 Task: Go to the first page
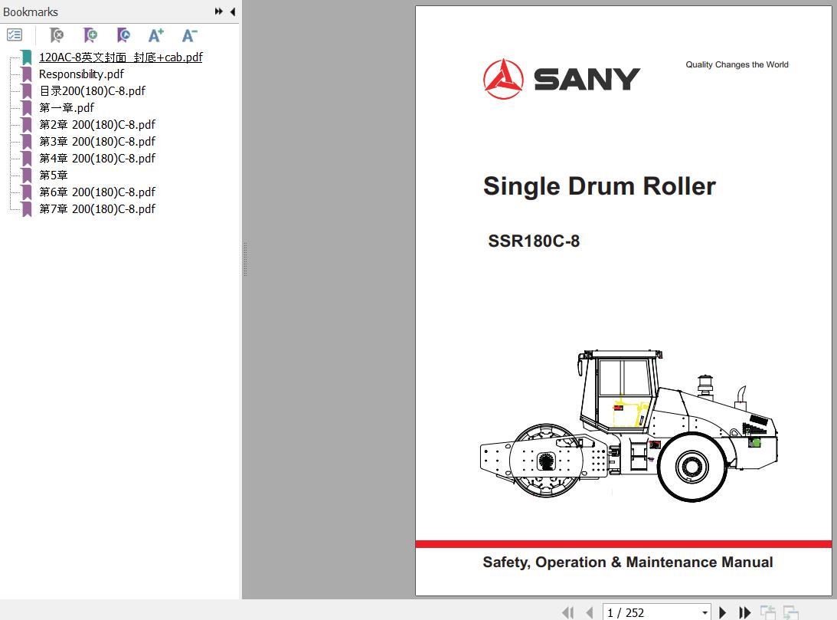coord(568,612)
